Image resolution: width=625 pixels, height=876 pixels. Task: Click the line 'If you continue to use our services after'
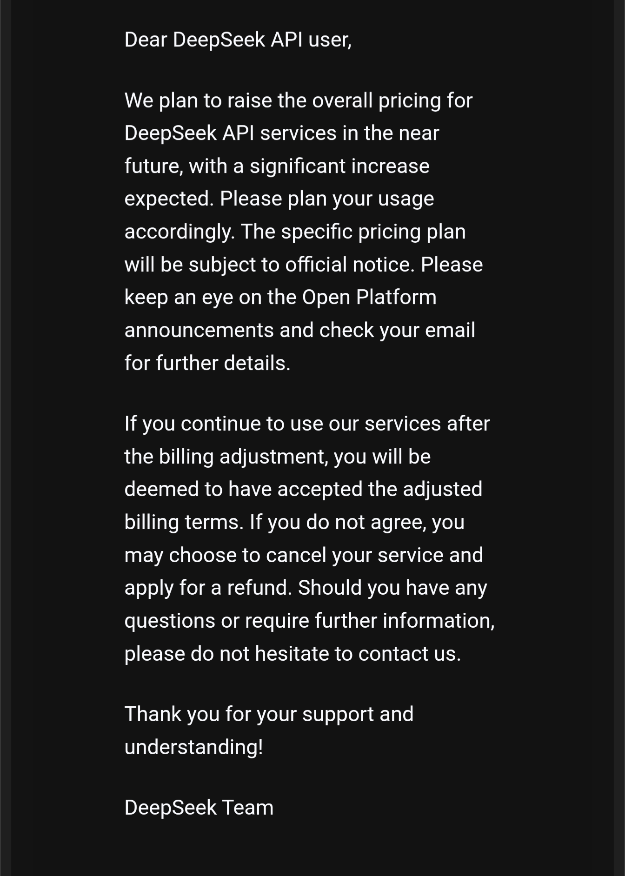[307, 424]
